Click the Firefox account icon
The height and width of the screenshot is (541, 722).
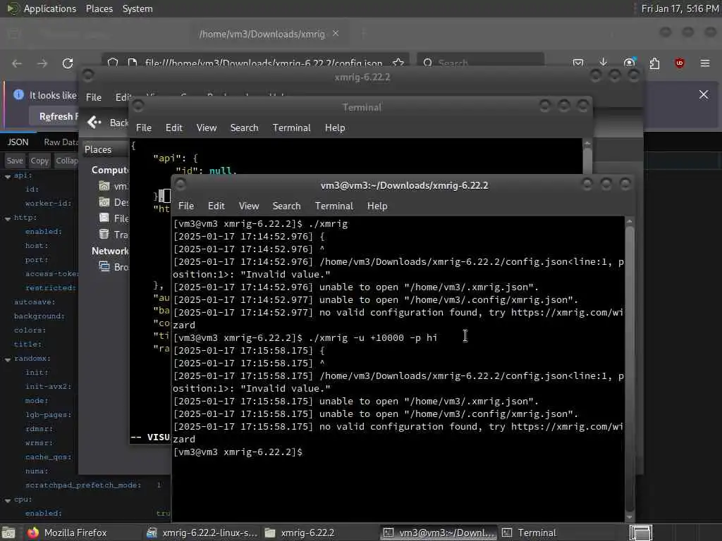coord(629,63)
